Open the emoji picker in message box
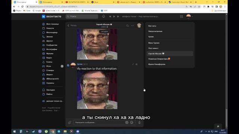This screenshot has width=239, height=134. pyautogui.click(x=132, y=122)
